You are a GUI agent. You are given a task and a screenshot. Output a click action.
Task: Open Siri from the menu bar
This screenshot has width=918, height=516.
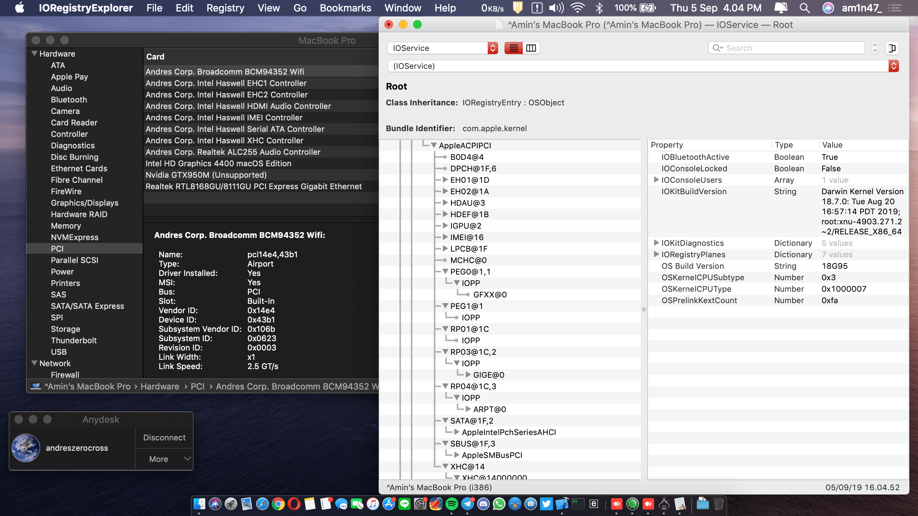click(x=828, y=8)
